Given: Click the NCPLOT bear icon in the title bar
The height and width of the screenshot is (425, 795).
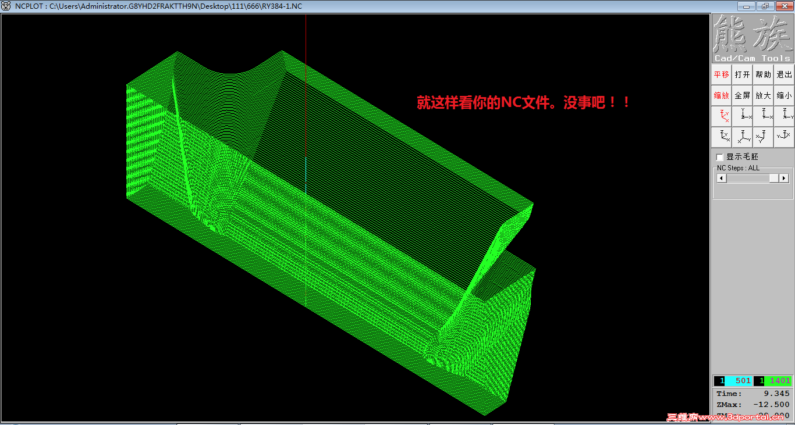Looking at the screenshot, I should [x=6, y=6].
